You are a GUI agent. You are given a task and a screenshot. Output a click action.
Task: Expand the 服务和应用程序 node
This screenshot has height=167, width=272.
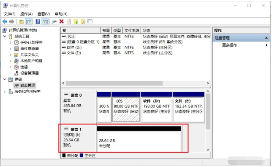tap(5, 92)
